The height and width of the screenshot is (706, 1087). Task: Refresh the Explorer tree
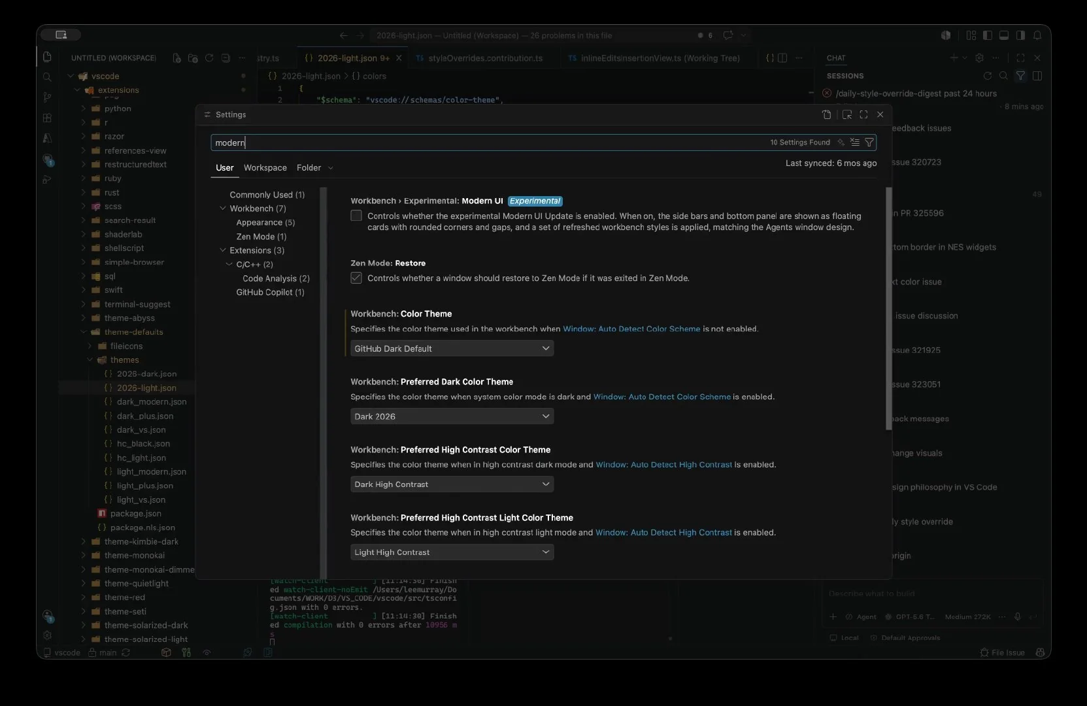pyautogui.click(x=209, y=58)
